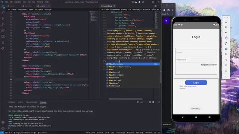Screen dimensions: 239x134
Task: Split the terminal panel
Action: (x=150, y=102)
